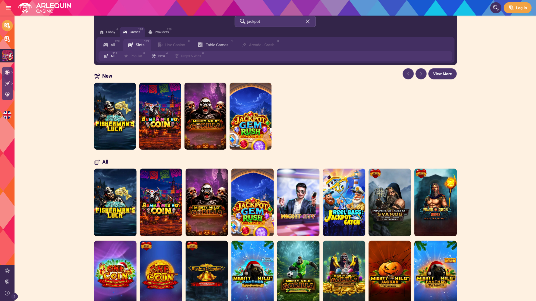Open Reel Bass Jackpot Catch game
The height and width of the screenshot is (301, 536).
[344, 202]
